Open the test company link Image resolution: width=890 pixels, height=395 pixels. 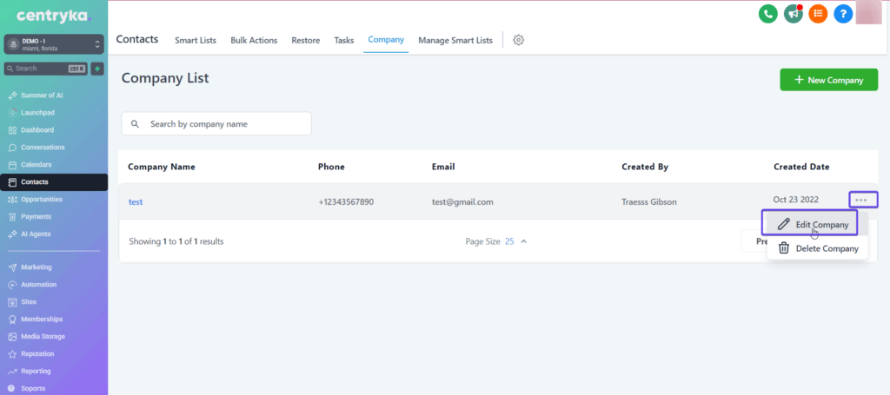tap(136, 202)
